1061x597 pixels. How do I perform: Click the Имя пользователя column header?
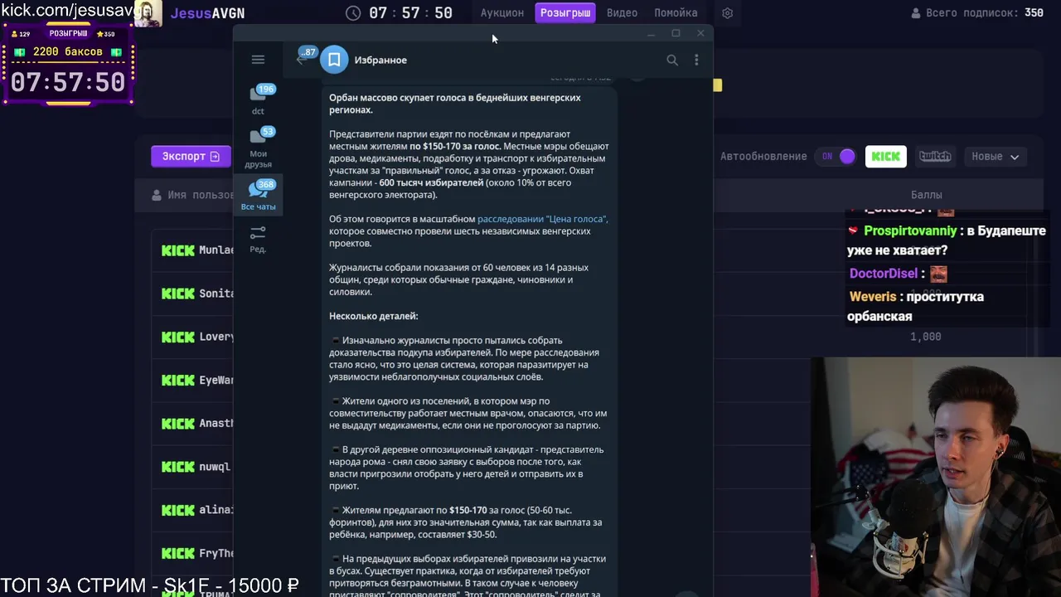tap(201, 195)
